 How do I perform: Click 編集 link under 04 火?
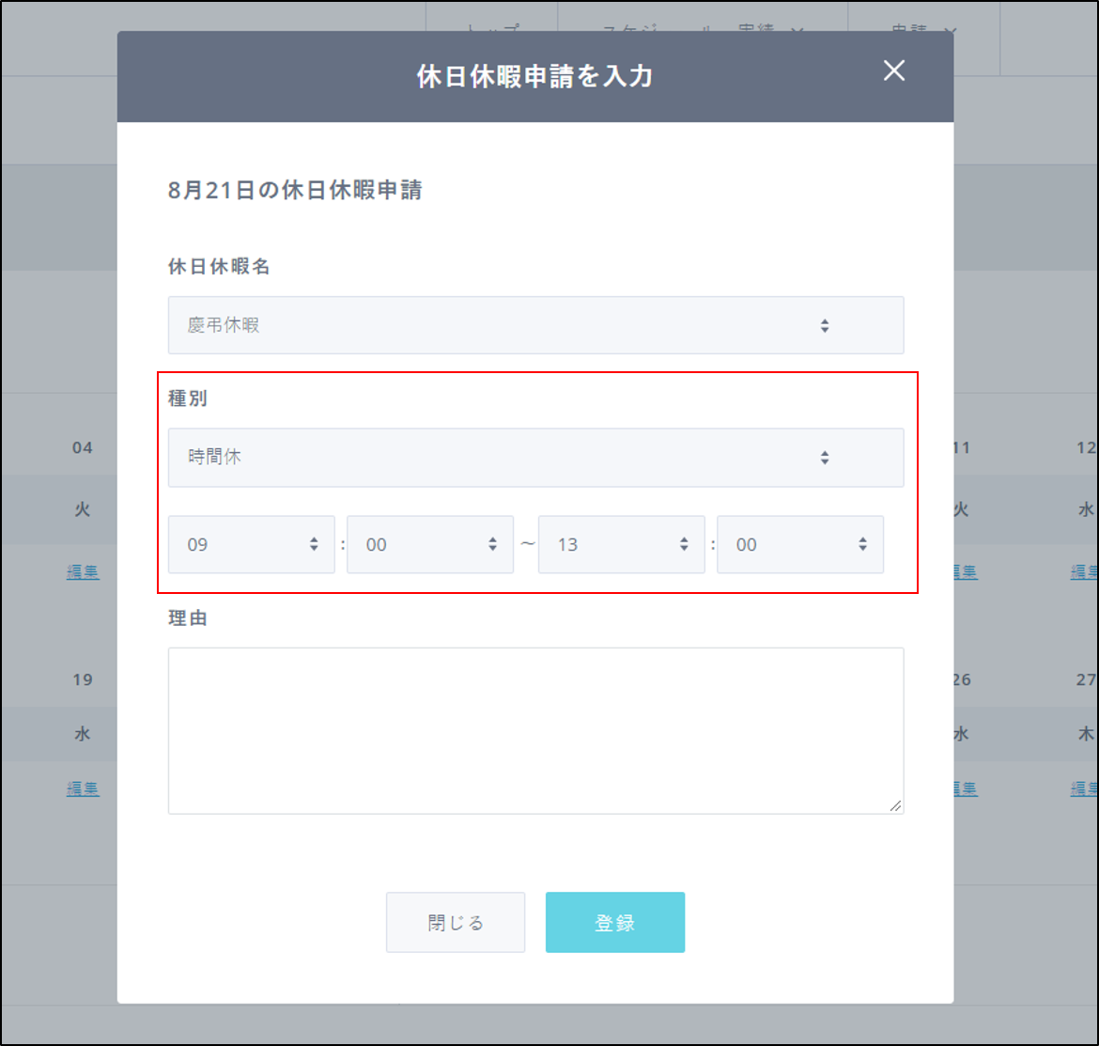(83, 571)
